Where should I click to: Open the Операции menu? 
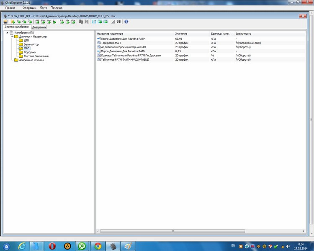click(29, 8)
